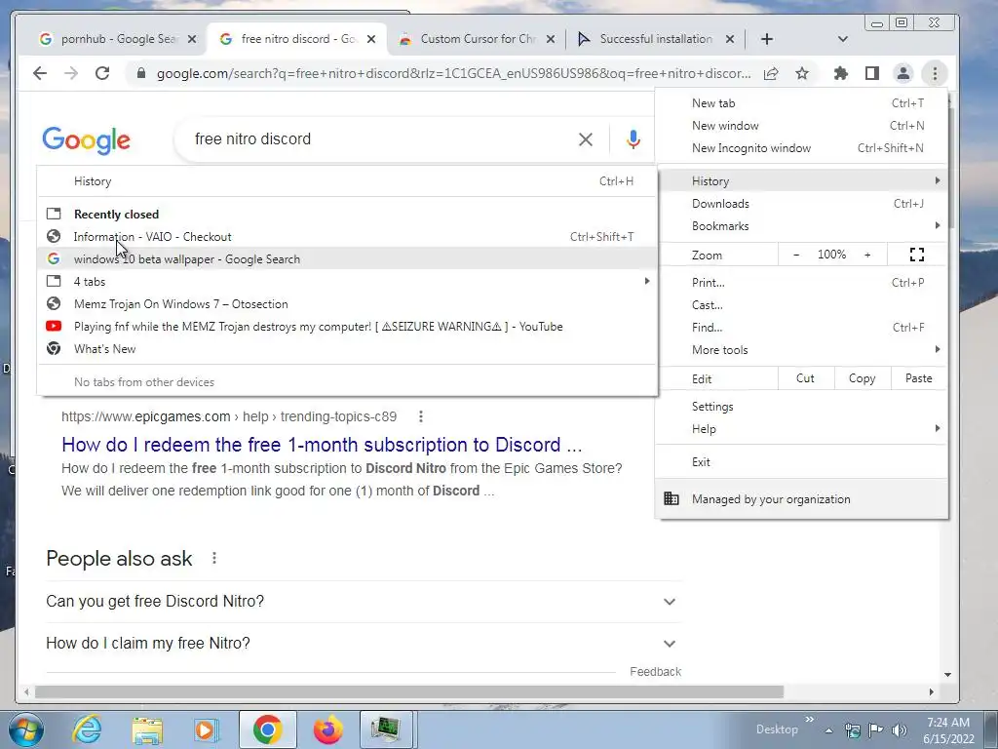Close the Custom Cursor for Chrome tab

coord(551,39)
